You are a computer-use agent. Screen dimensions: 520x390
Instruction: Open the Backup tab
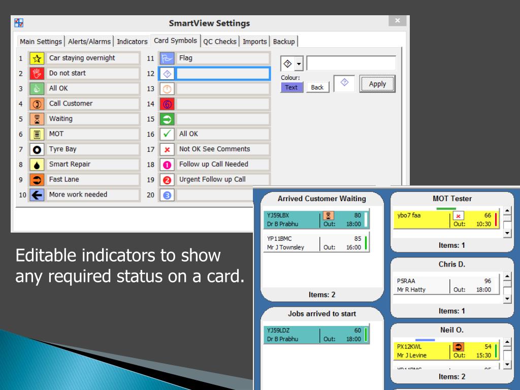pyautogui.click(x=284, y=42)
